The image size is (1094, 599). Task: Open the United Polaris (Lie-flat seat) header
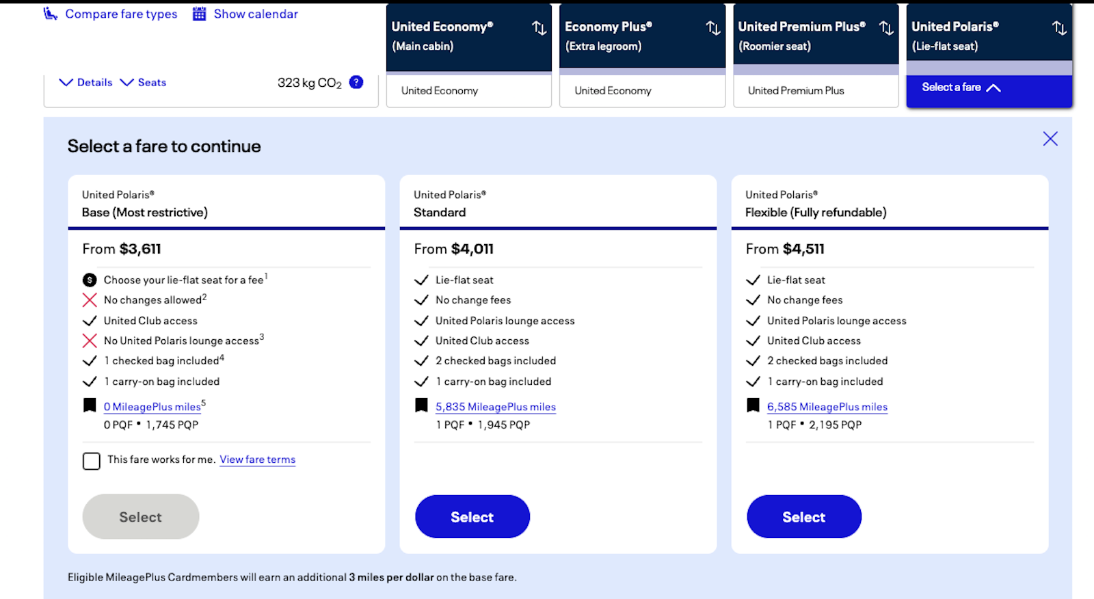989,33
